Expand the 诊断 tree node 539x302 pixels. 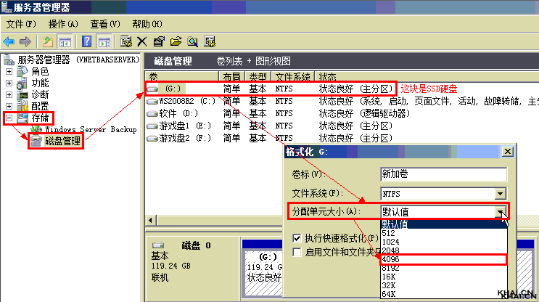point(9,94)
